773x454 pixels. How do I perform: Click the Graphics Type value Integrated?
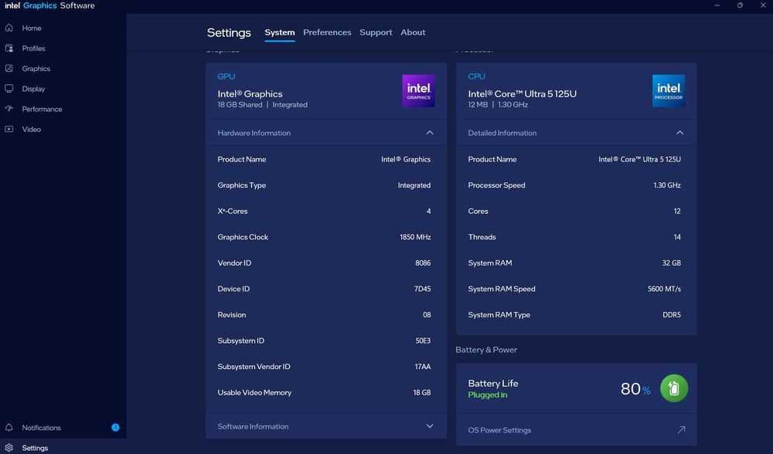coord(414,185)
